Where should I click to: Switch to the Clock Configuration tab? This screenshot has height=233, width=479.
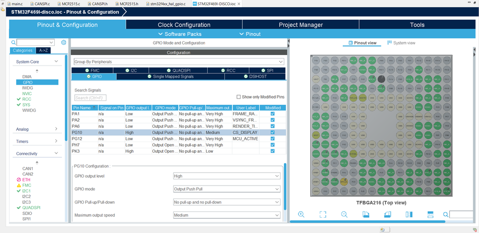tap(184, 25)
